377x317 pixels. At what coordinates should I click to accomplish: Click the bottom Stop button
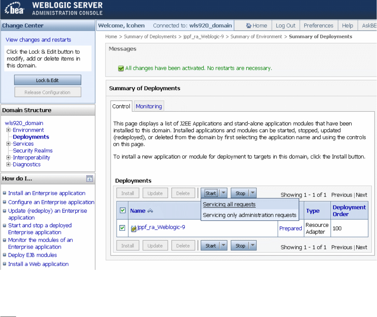240,246
